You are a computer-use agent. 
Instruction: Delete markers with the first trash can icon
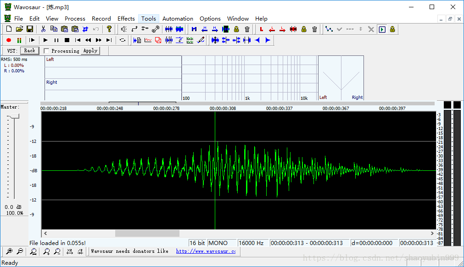coord(247,29)
